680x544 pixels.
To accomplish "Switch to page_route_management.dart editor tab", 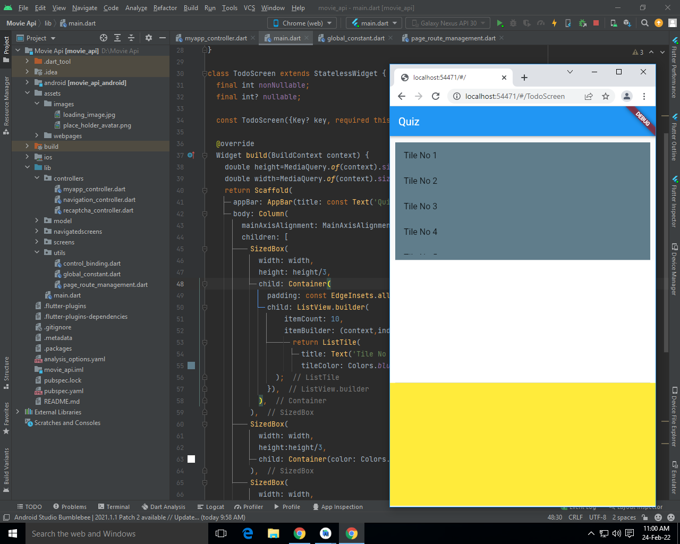I will (x=453, y=38).
